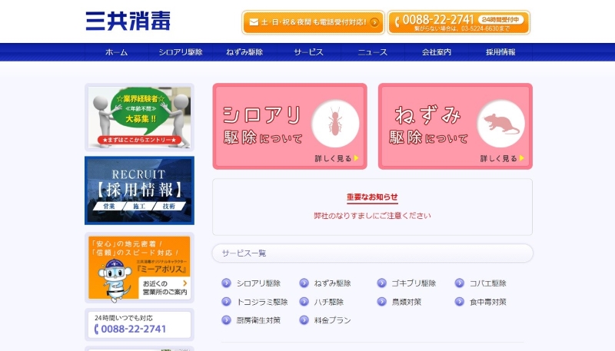615x351 pixels.
Task: Click the RECRUIT 採用情報 banner
Action: coord(140,190)
